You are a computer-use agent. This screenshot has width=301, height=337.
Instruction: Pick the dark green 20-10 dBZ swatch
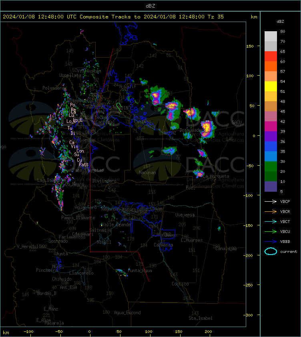click(271, 176)
